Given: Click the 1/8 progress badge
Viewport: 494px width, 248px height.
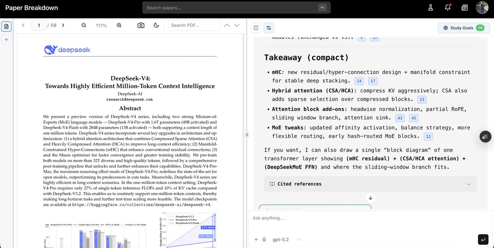Looking at the screenshot, I should (x=480, y=28).
